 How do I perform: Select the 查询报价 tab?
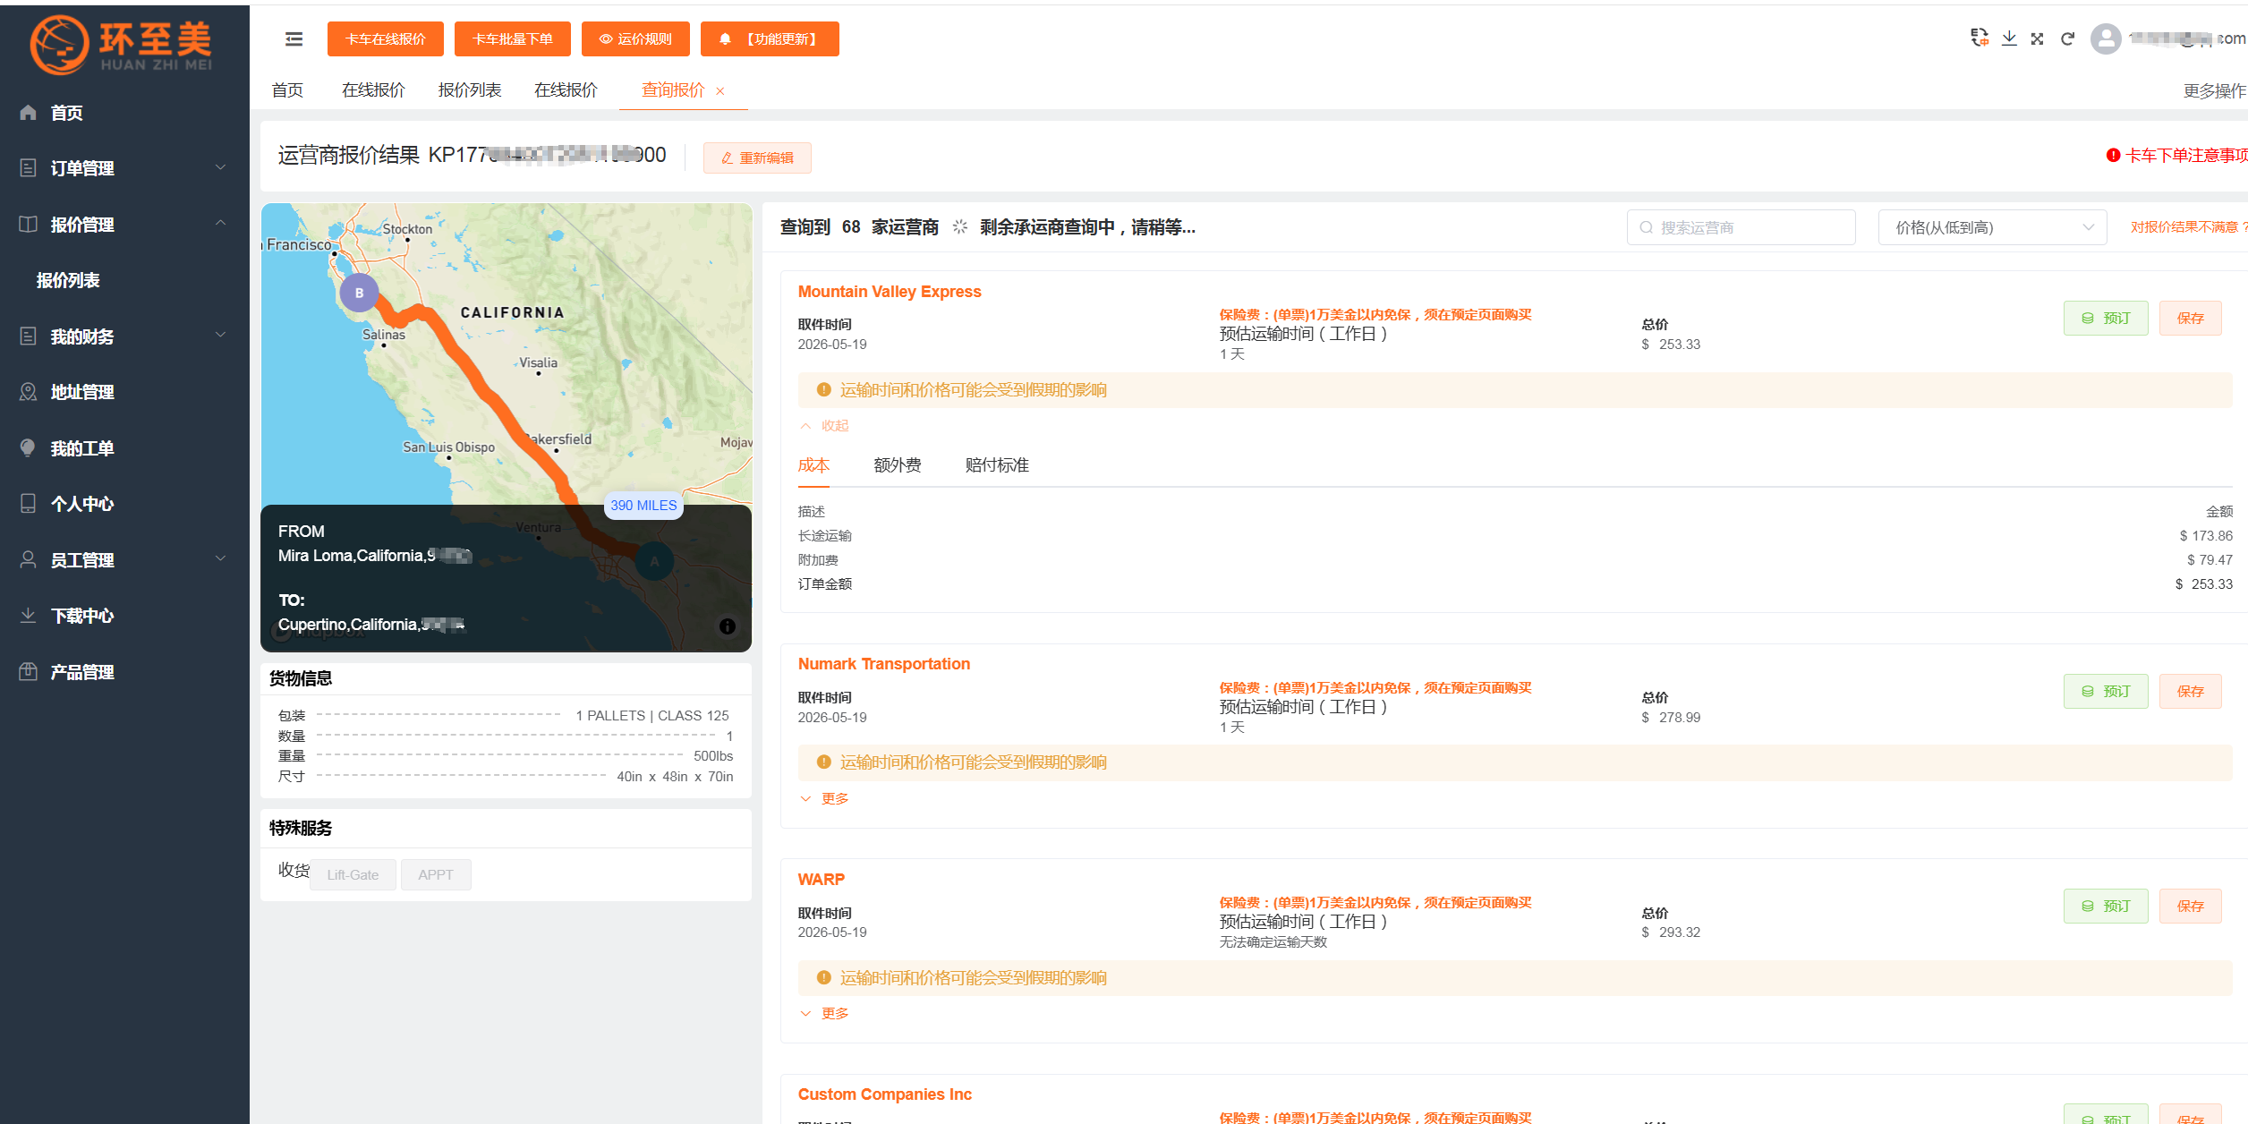pyautogui.click(x=673, y=90)
